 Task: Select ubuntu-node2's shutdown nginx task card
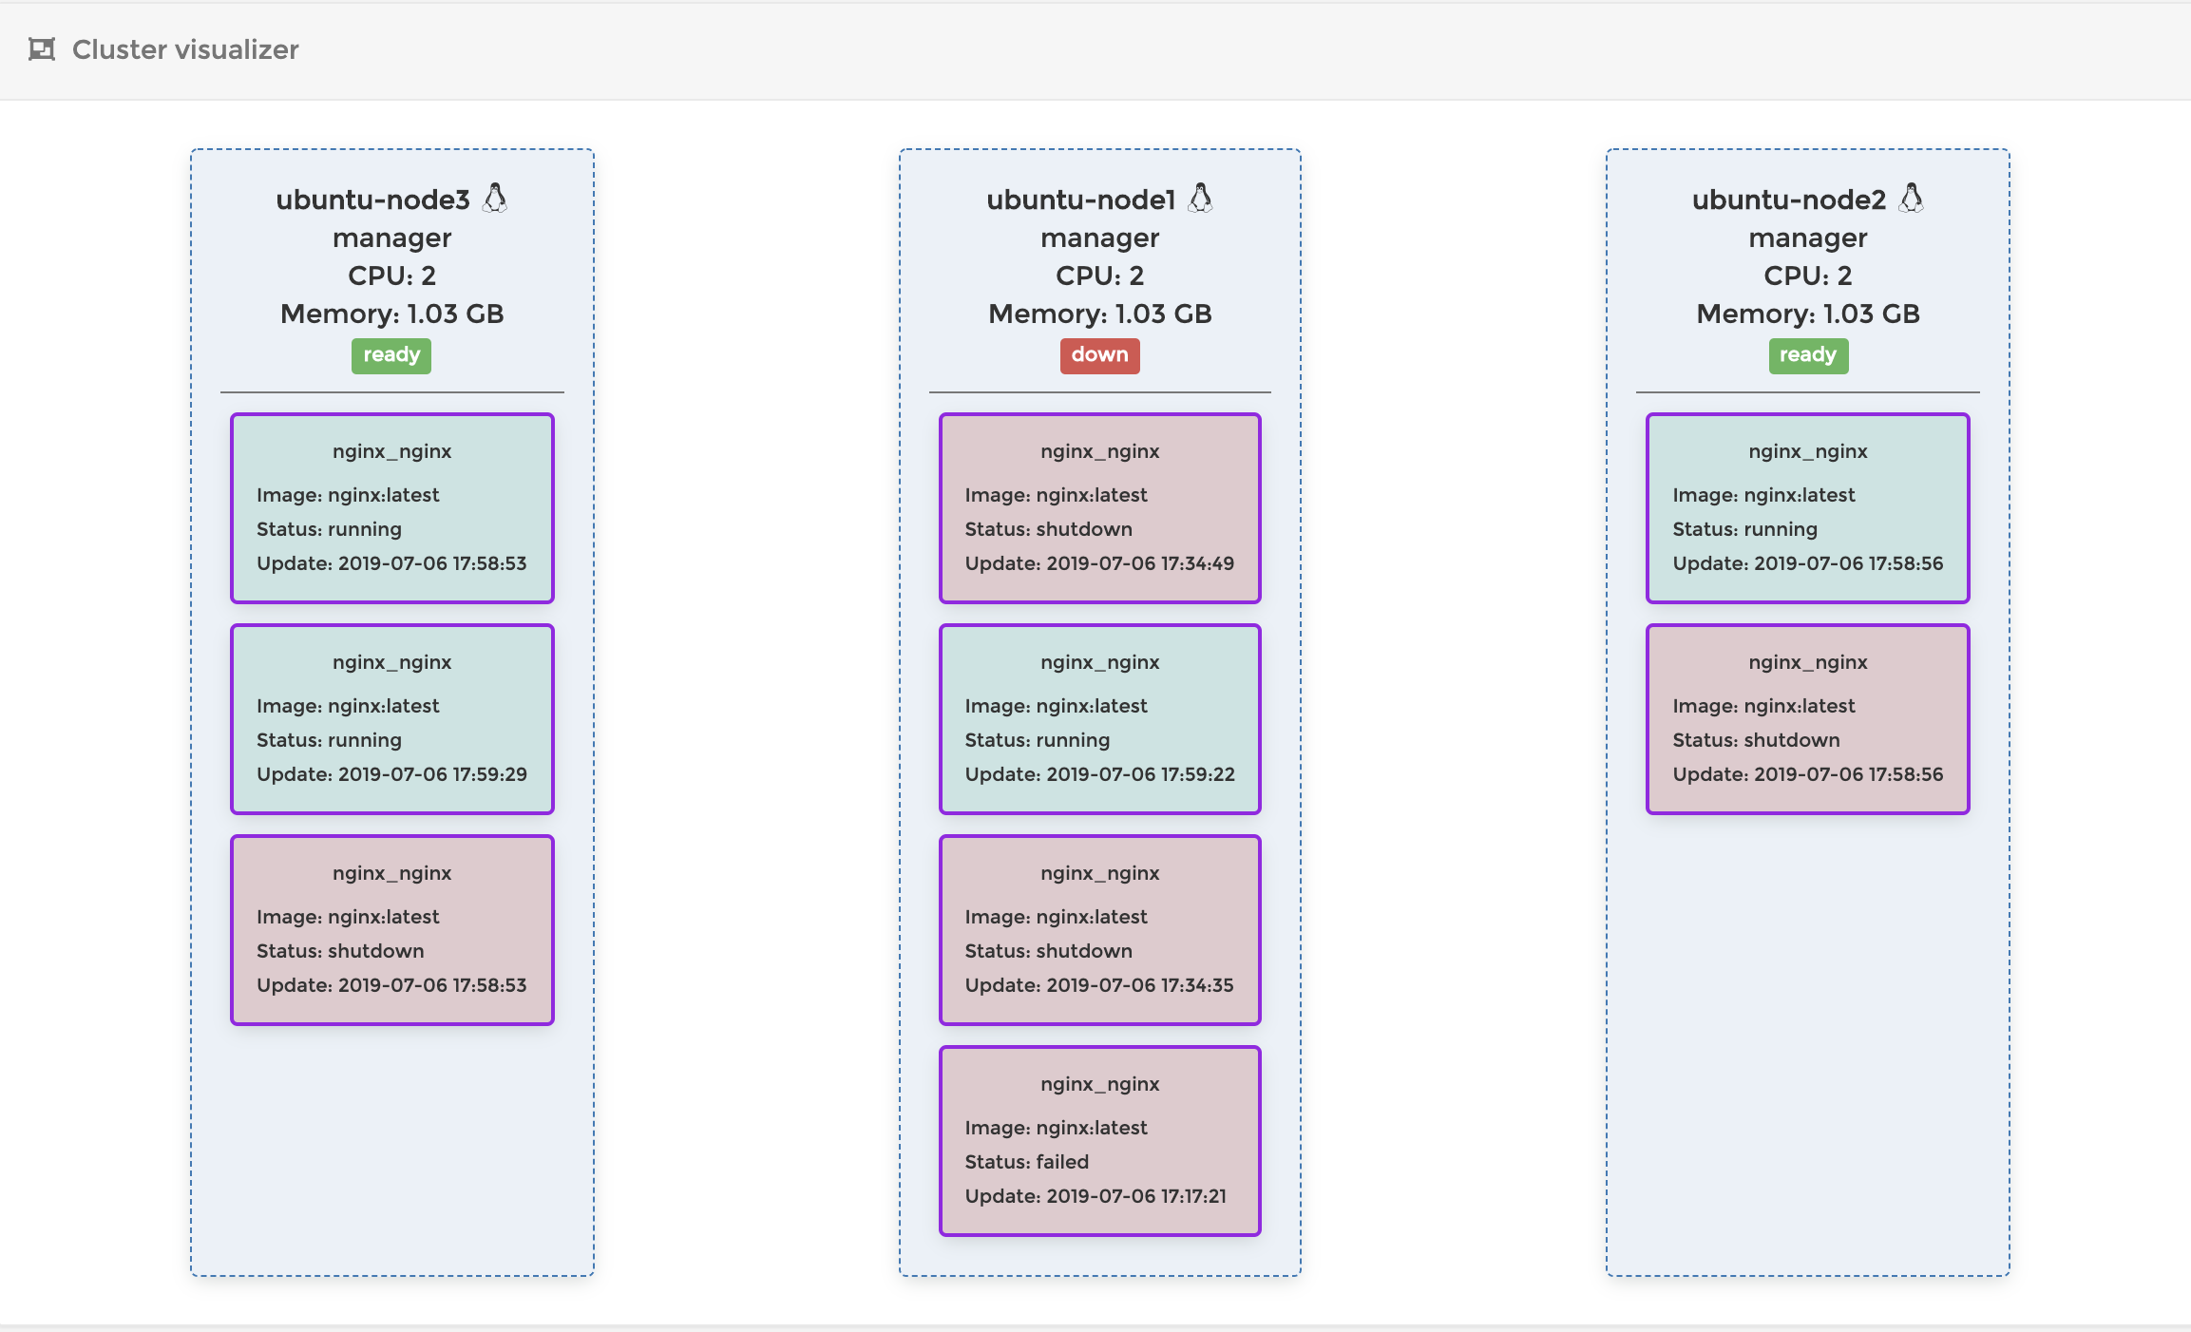[x=1807, y=718]
